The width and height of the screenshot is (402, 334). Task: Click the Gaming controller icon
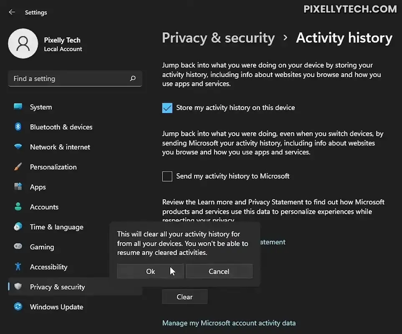coord(18,247)
